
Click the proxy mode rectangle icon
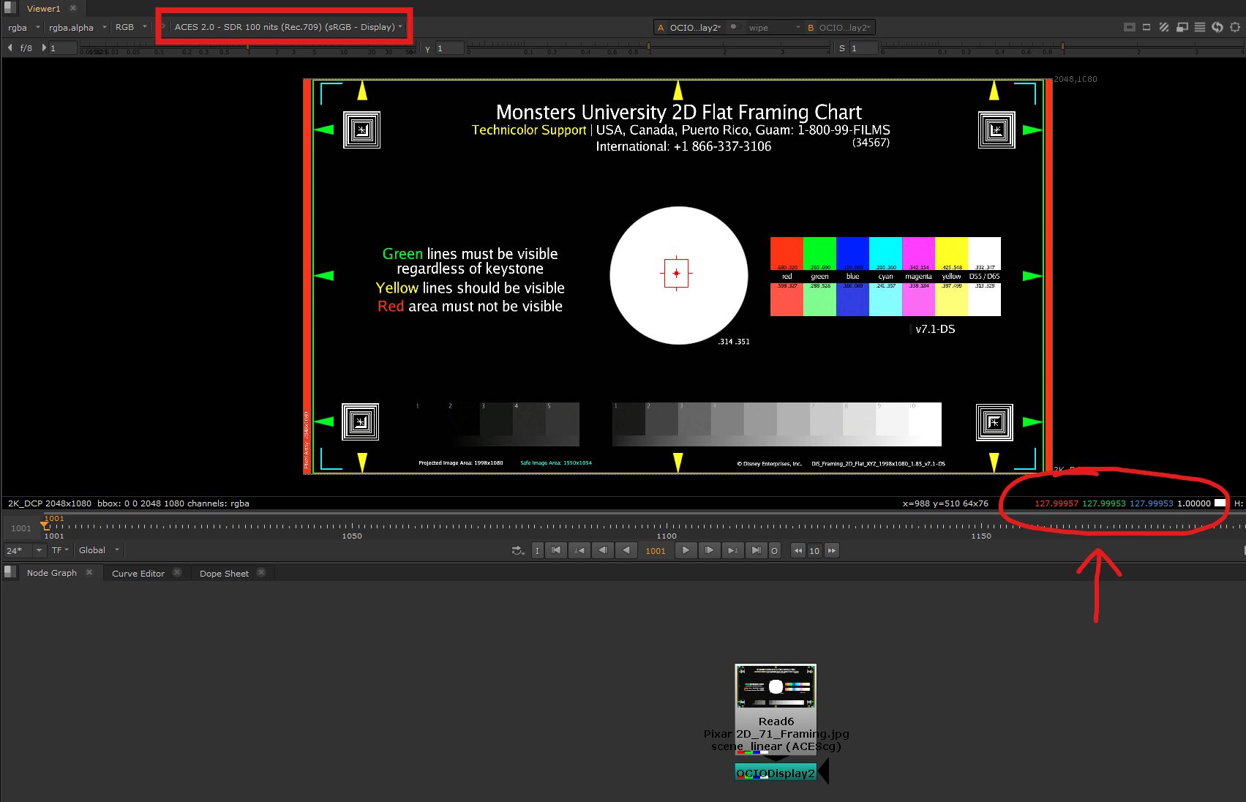(1146, 27)
